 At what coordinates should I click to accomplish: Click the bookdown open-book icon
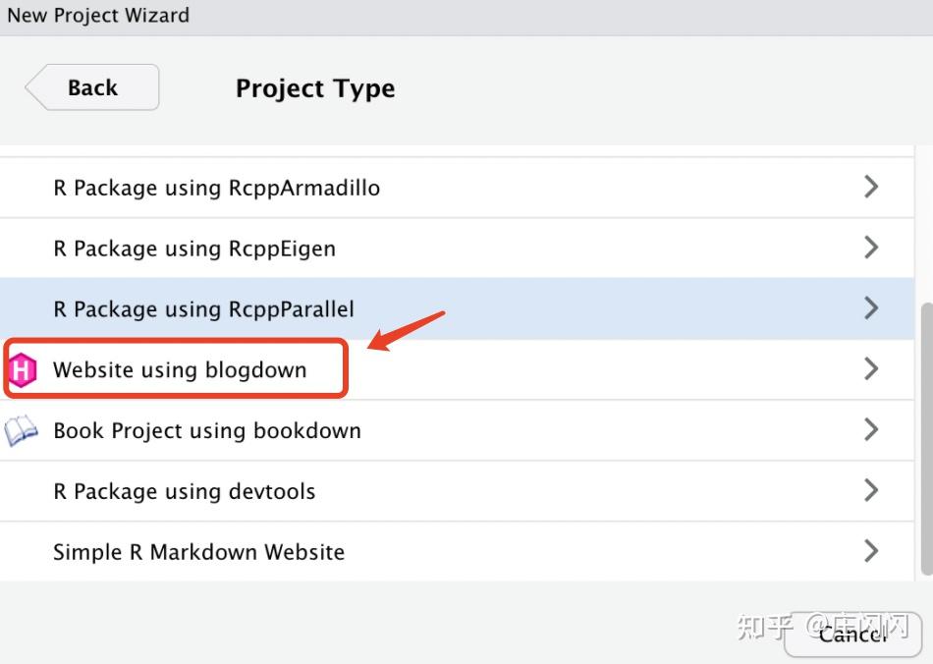(22, 430)
